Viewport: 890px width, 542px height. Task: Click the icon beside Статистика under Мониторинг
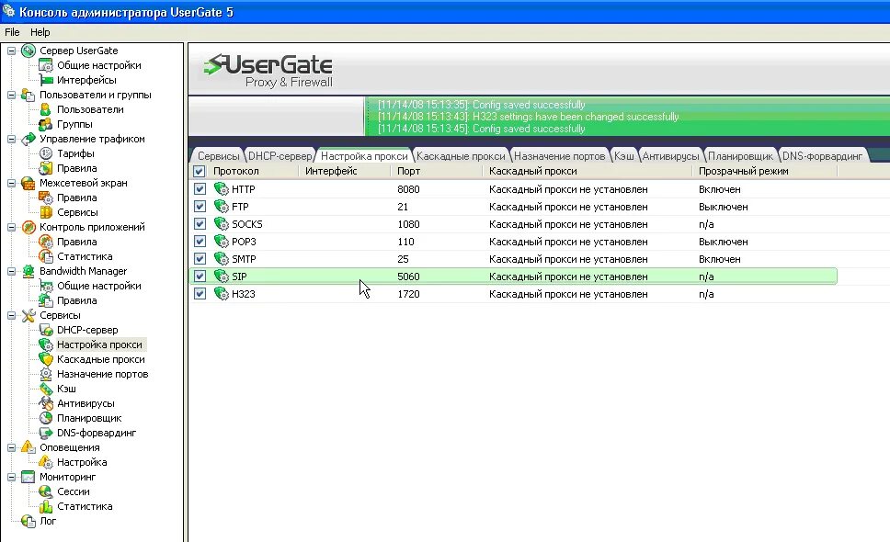pyautogui.click(x=46, y=506)
